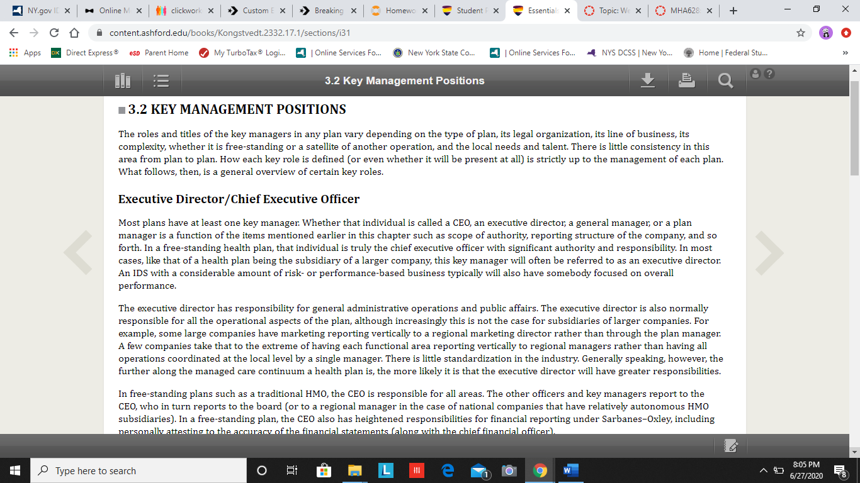Switch to the Homewo tab
Screen dimensions: 860x483
click(x=399, y=11)
